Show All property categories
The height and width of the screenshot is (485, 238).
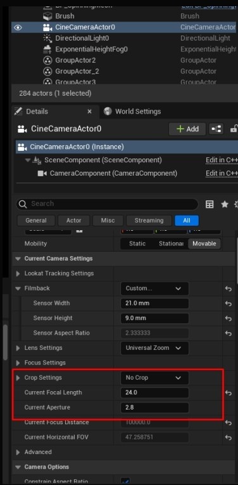(187, 221)
